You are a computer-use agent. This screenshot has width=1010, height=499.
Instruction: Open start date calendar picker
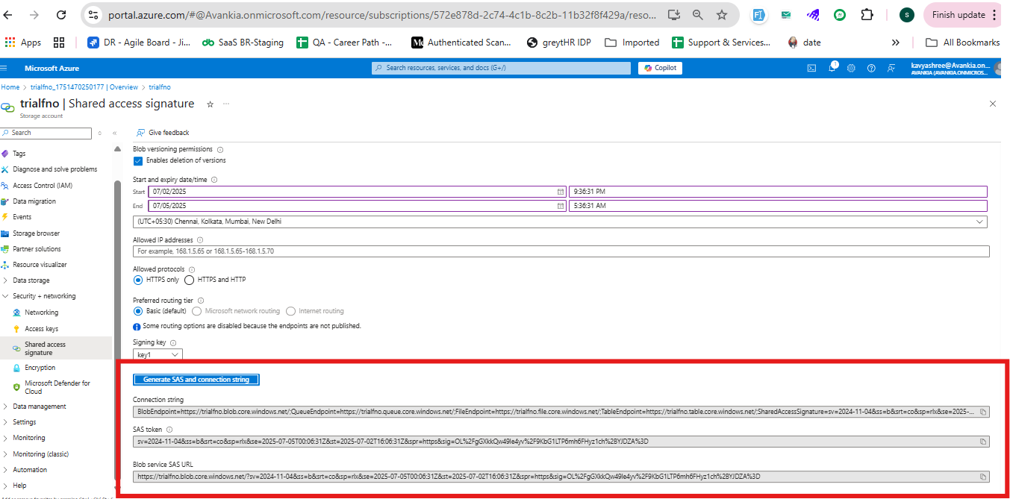(561, 192)
